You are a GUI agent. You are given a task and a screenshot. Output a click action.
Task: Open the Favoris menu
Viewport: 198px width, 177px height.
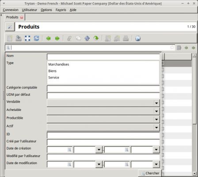click(61, 10)
